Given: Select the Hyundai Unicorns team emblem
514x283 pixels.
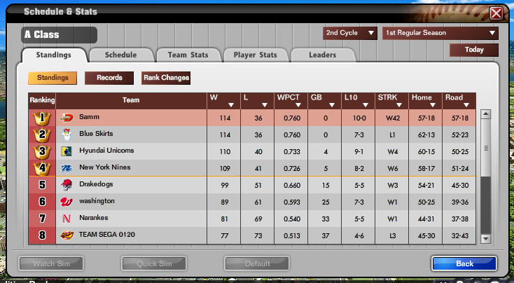Looking at the screenshot, I should coord(67,151).
